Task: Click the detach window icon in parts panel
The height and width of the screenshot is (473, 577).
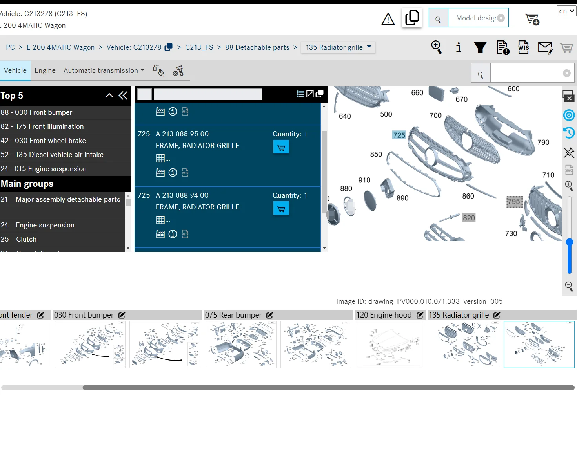Action: pyautogui.click(x=320, y=94)
